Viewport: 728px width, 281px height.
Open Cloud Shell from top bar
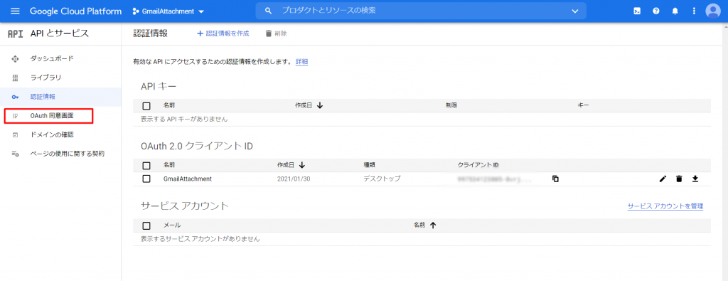pyautogui.click(x=637, y=11)
